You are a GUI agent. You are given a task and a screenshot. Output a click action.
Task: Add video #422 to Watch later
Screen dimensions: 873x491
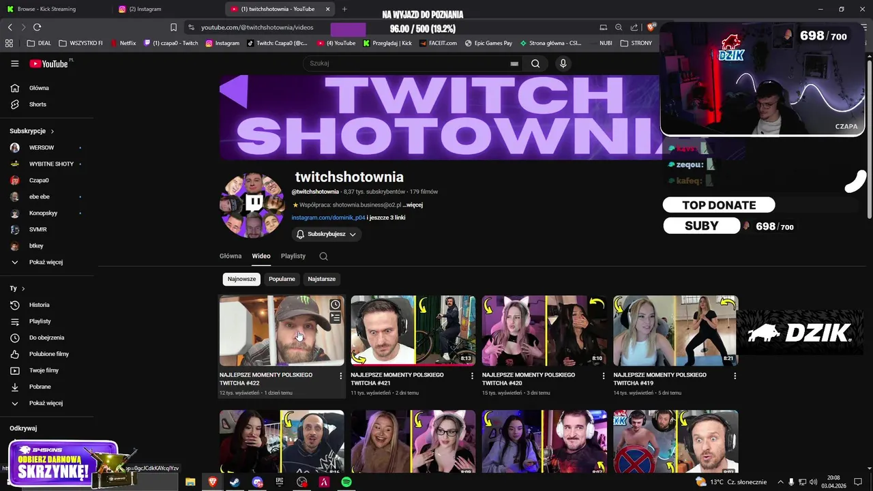[x=336, y=305]
